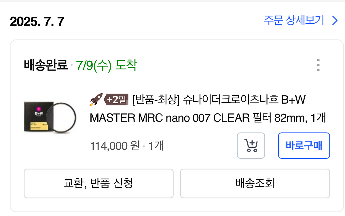Open the 주문 상세보기 link

(294, 21)
